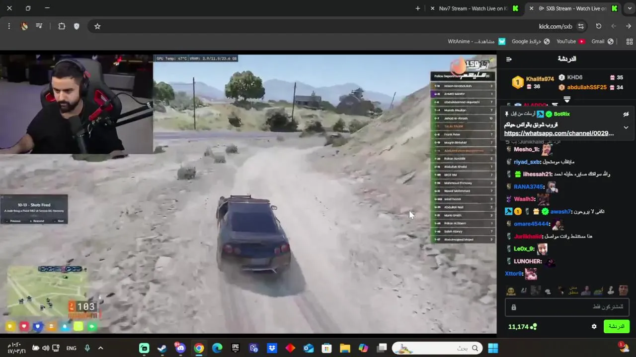This screenshot has height=357, width=636.
Task: Click the 11,174 viewer count
Action: coord(522,327)
